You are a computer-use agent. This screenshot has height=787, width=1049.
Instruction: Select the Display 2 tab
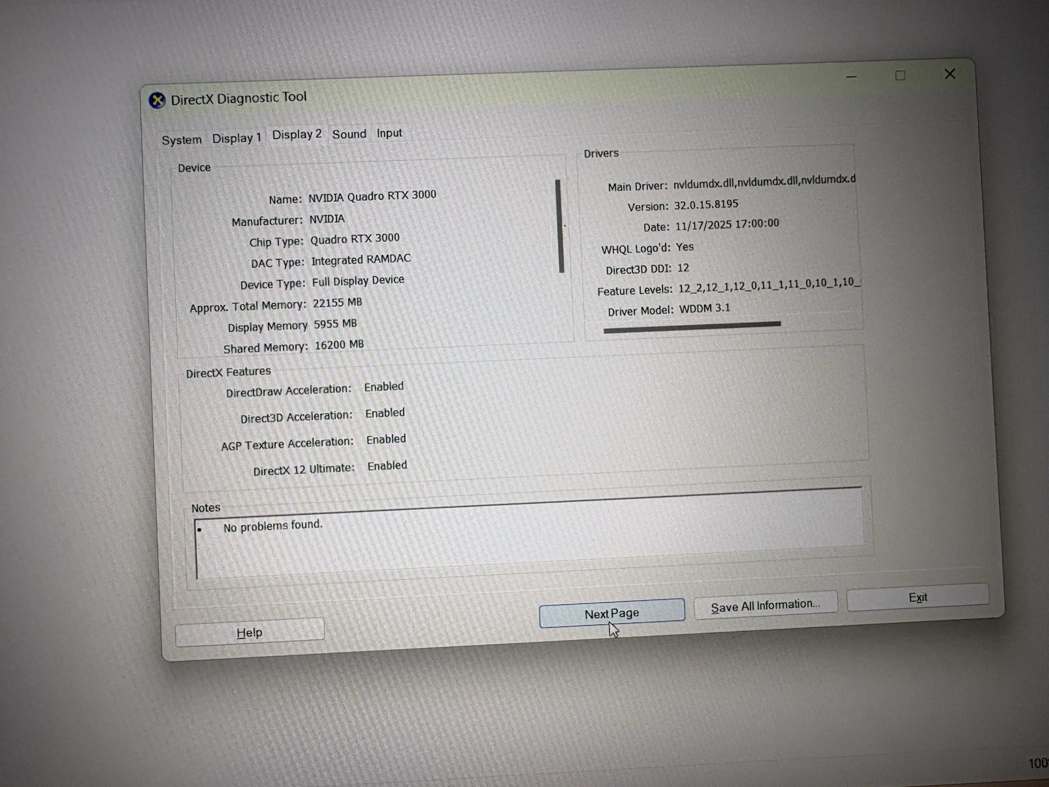pyautogui.click(x=297, y=134)
